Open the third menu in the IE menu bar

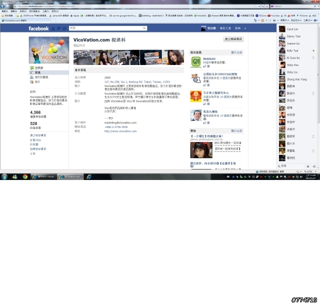pyautogui.click(x=23, y=11)
